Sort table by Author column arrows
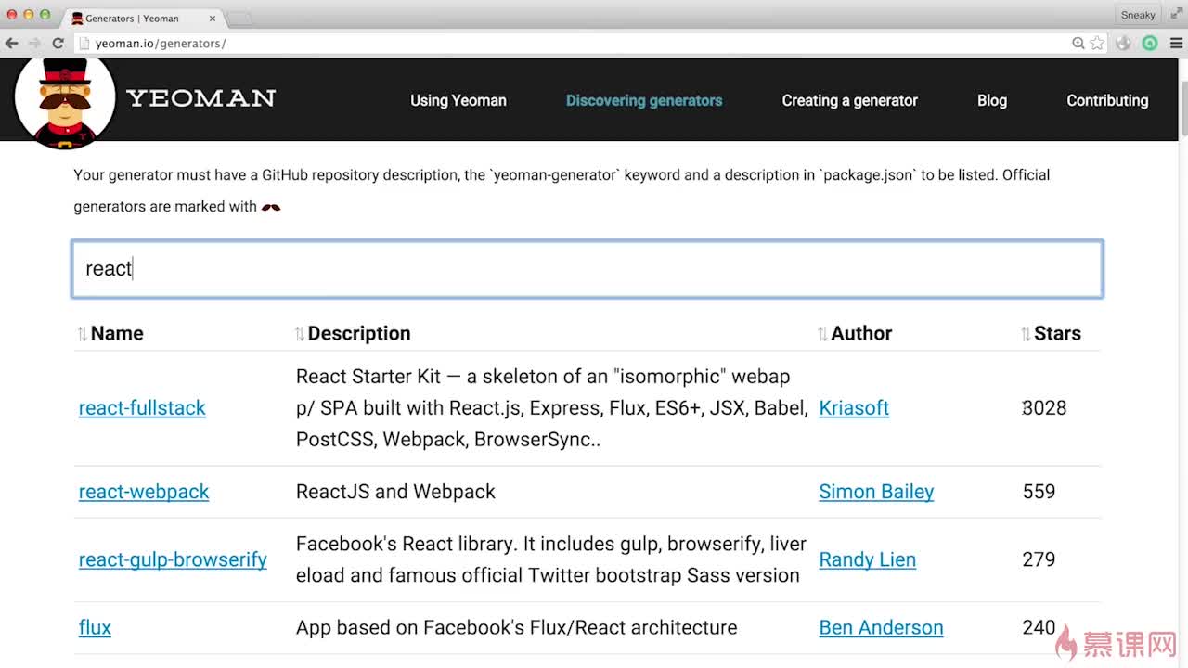Screen dimensions: 1188x668 click(822, 334)
